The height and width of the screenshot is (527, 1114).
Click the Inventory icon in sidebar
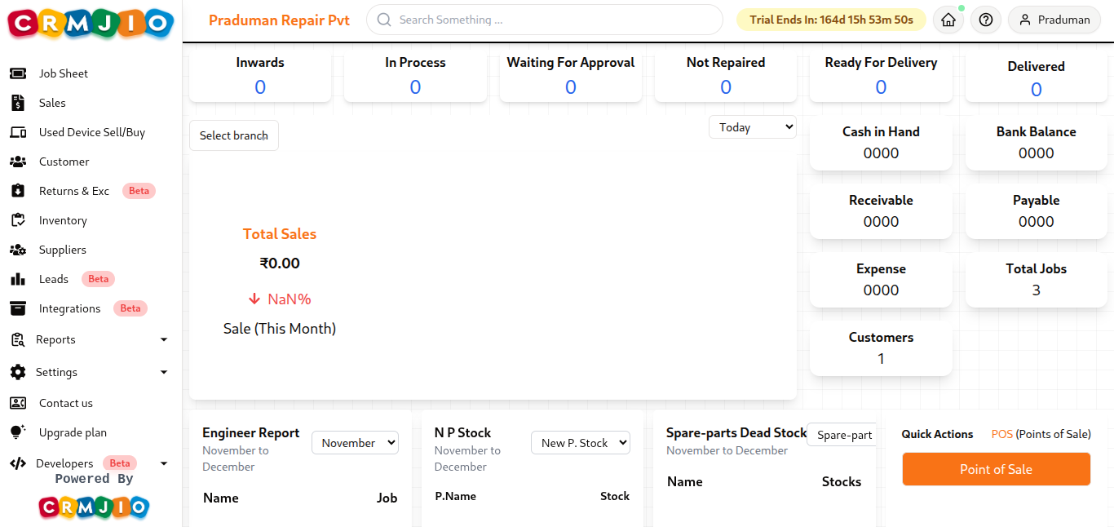click(x=18, y=219)
